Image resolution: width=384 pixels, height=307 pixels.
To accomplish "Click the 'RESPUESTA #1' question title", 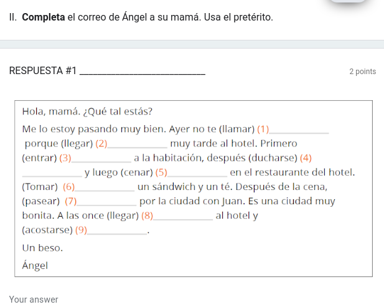I will coord(42,70).
